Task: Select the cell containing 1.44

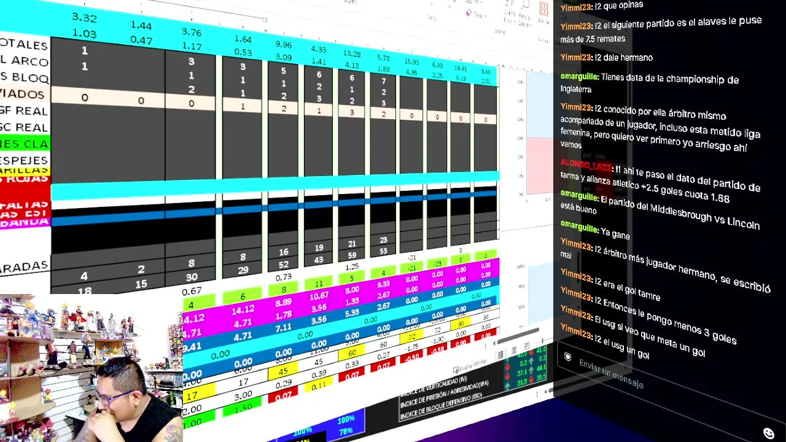Action: pyautogui.click(x=141, y=26)
